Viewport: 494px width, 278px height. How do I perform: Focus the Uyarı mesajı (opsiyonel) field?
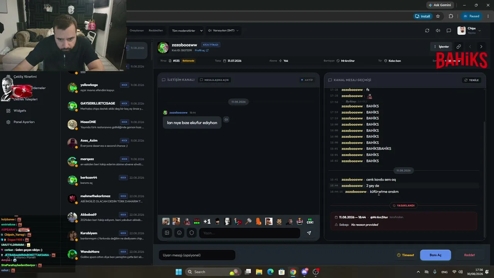(x=197, y=255)
